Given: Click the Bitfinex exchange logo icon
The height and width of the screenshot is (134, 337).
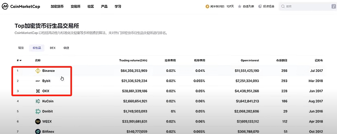Looking at the screenshot, I should (x=38, y=132).
